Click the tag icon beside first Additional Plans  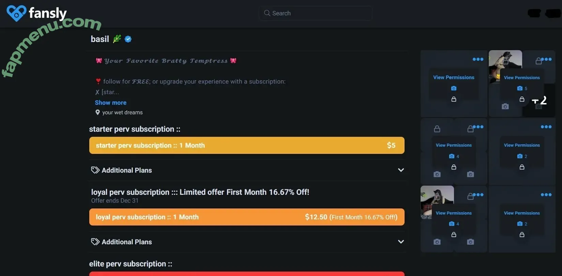pyautogui.click(x=95, y=170)
